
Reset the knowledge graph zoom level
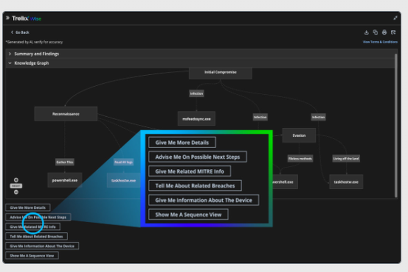point(16,186)
